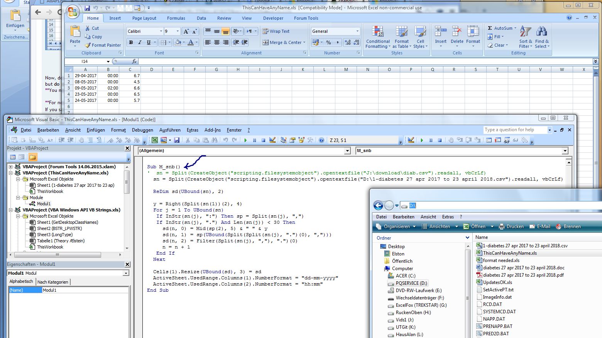Collapse the Ordner folder pane chevron in Explorer
The image size is (602, 338).
coord(467,238)
